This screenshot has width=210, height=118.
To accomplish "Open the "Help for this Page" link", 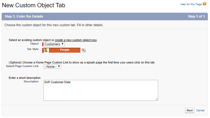I will click(191, 4).
